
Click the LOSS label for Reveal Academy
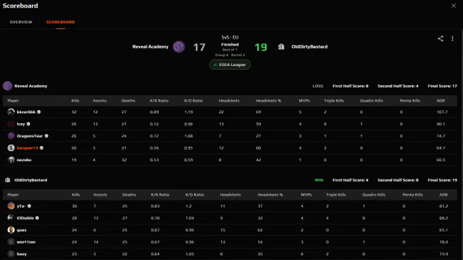pyautogui.click(x=318, y=86)
